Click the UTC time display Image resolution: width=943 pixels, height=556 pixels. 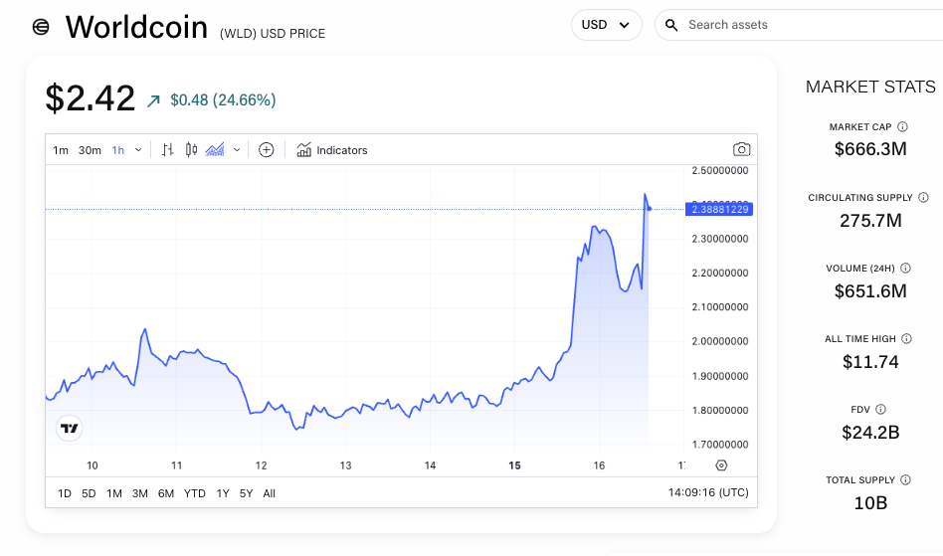[x=709, y=492]
